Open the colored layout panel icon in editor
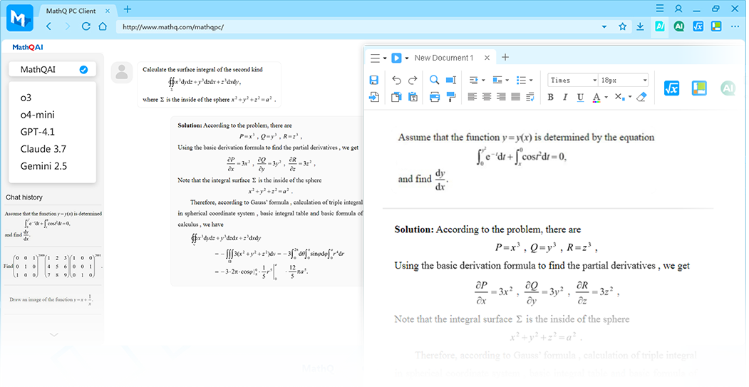Viewport: 749px width, 387px height. [699, 88]
